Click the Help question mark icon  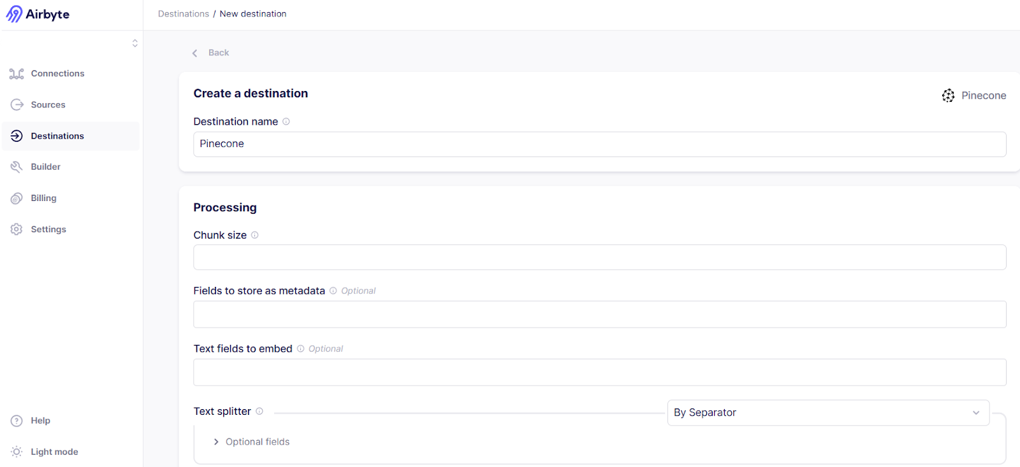pos(17,421)
